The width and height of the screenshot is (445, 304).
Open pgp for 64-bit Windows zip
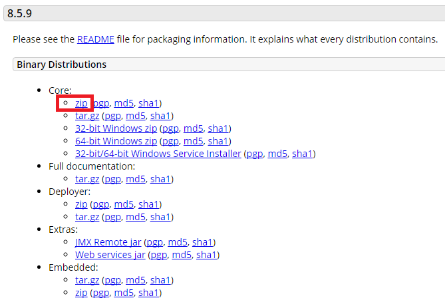[x=170, y=141]
